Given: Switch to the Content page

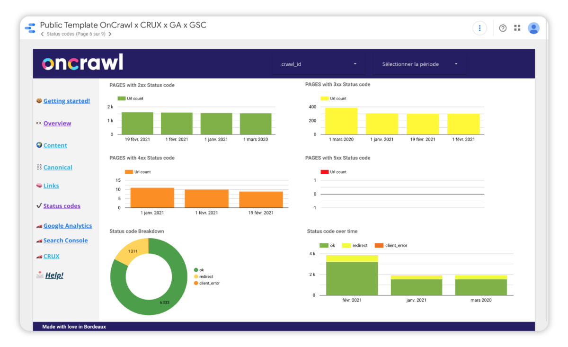Looking at the screenshot, I should [55, 145].
